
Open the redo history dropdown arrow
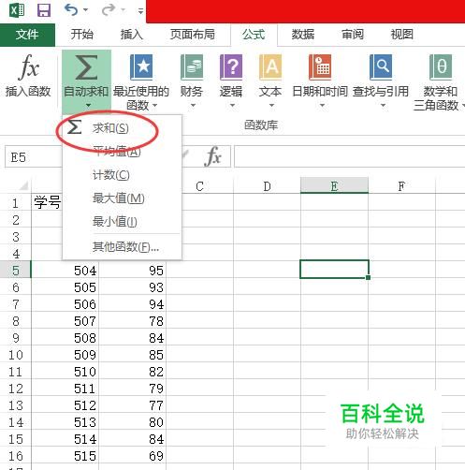pyautogui.click(x=124, y=10)
